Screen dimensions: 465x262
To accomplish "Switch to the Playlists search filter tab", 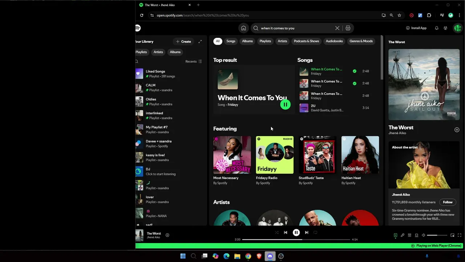I will pyautogui.click(x=265, y=41).
